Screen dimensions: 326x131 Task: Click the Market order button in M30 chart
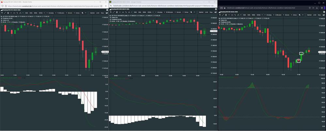click(201, 12)
